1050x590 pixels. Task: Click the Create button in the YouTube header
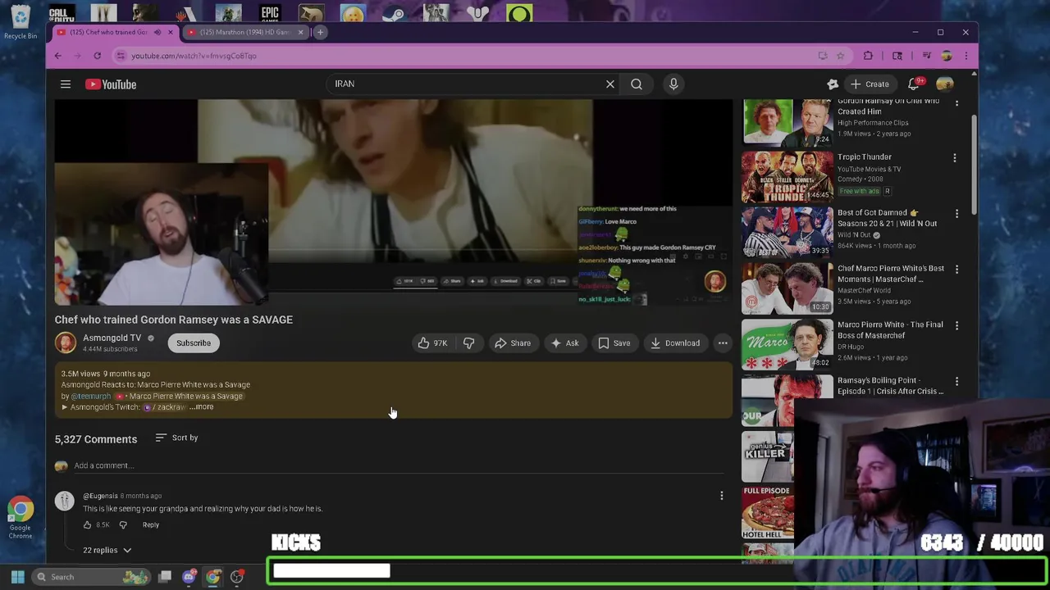(870, 84)
